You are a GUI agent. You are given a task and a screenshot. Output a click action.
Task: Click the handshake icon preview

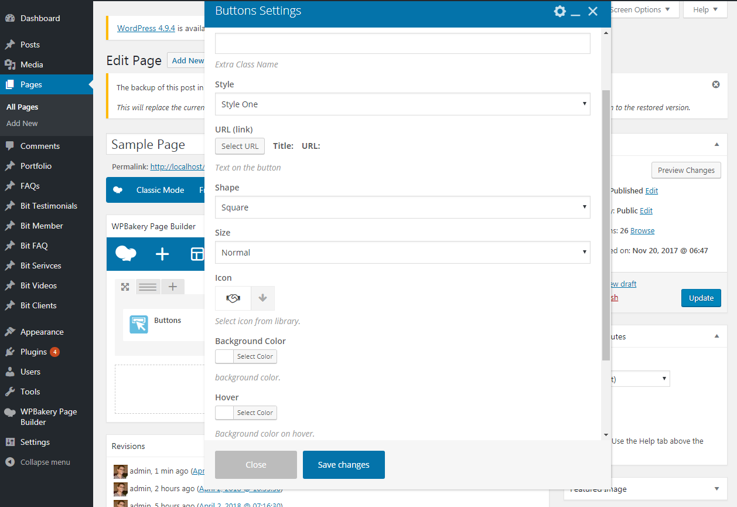[x=233, y=298]
